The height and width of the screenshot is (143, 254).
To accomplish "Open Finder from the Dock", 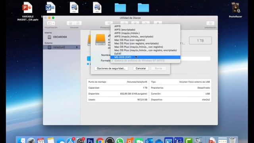I will click(21, 140).
